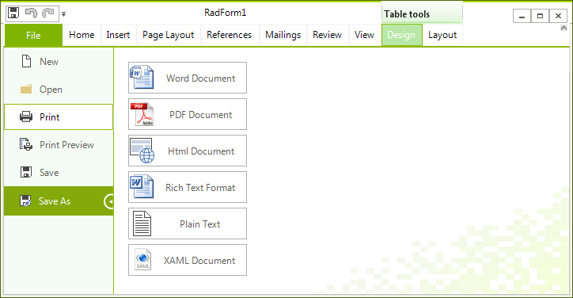Screen dimensions: 573x298
Task: Click the Undo arrow in title bar
Action: (31, 13)
